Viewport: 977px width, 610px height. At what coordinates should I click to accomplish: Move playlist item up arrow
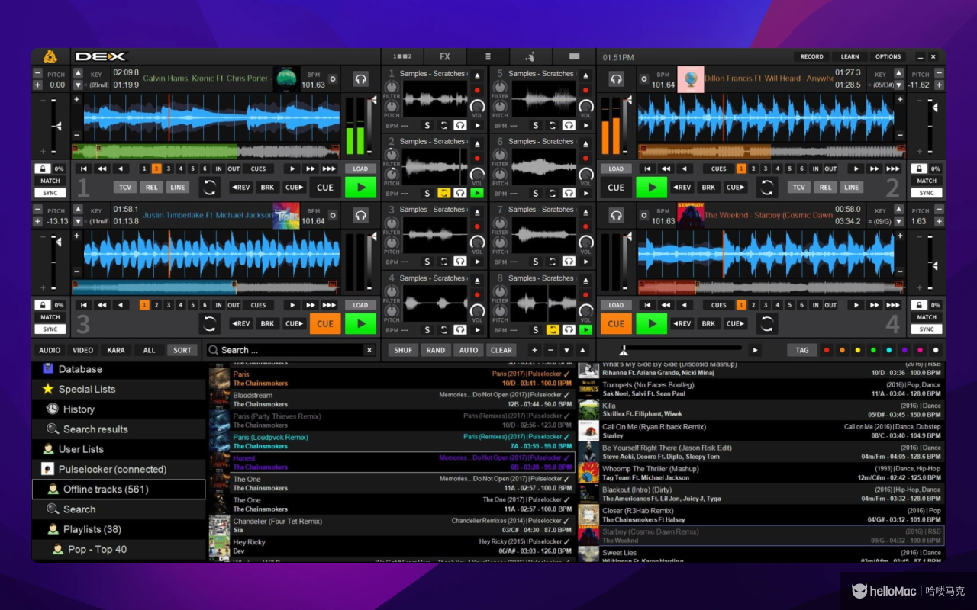pyautogui.click(x=583, y=350)
